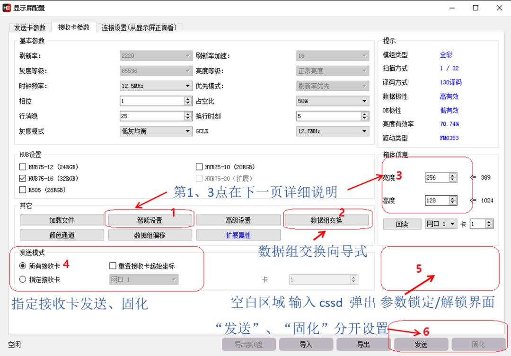The image size is (511, 356).
Task: Click the 导入 import button
Action: 307,344
